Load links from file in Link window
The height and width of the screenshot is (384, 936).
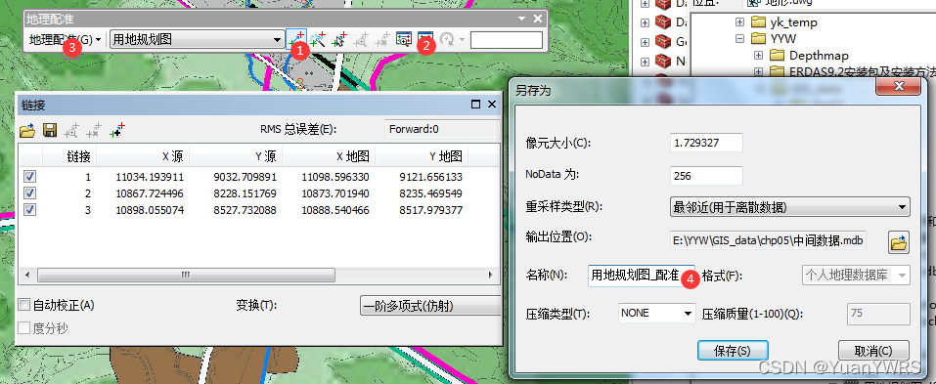click(27, 130)
